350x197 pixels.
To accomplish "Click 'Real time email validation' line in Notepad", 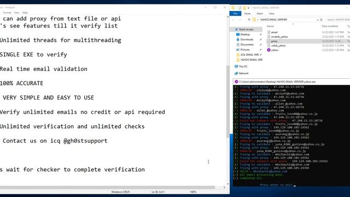I will click(44, 69).
